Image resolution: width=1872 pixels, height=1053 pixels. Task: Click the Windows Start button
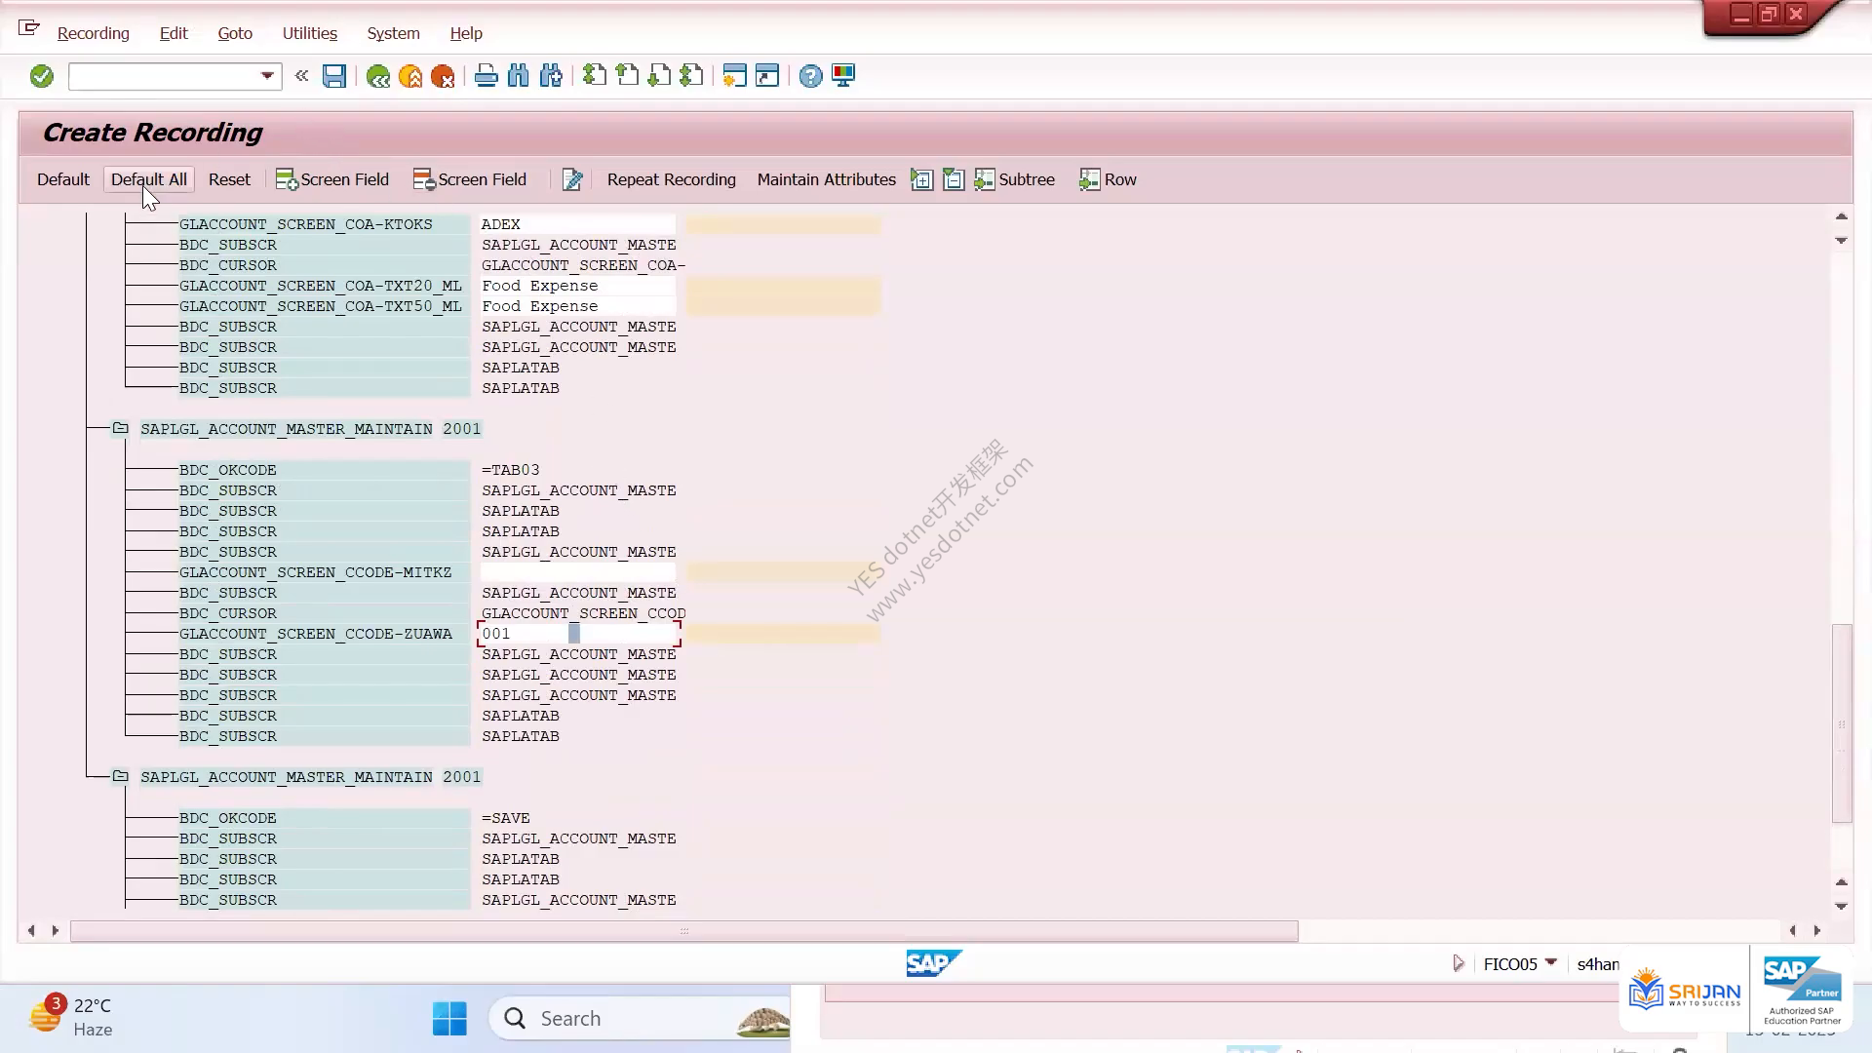449,1019
